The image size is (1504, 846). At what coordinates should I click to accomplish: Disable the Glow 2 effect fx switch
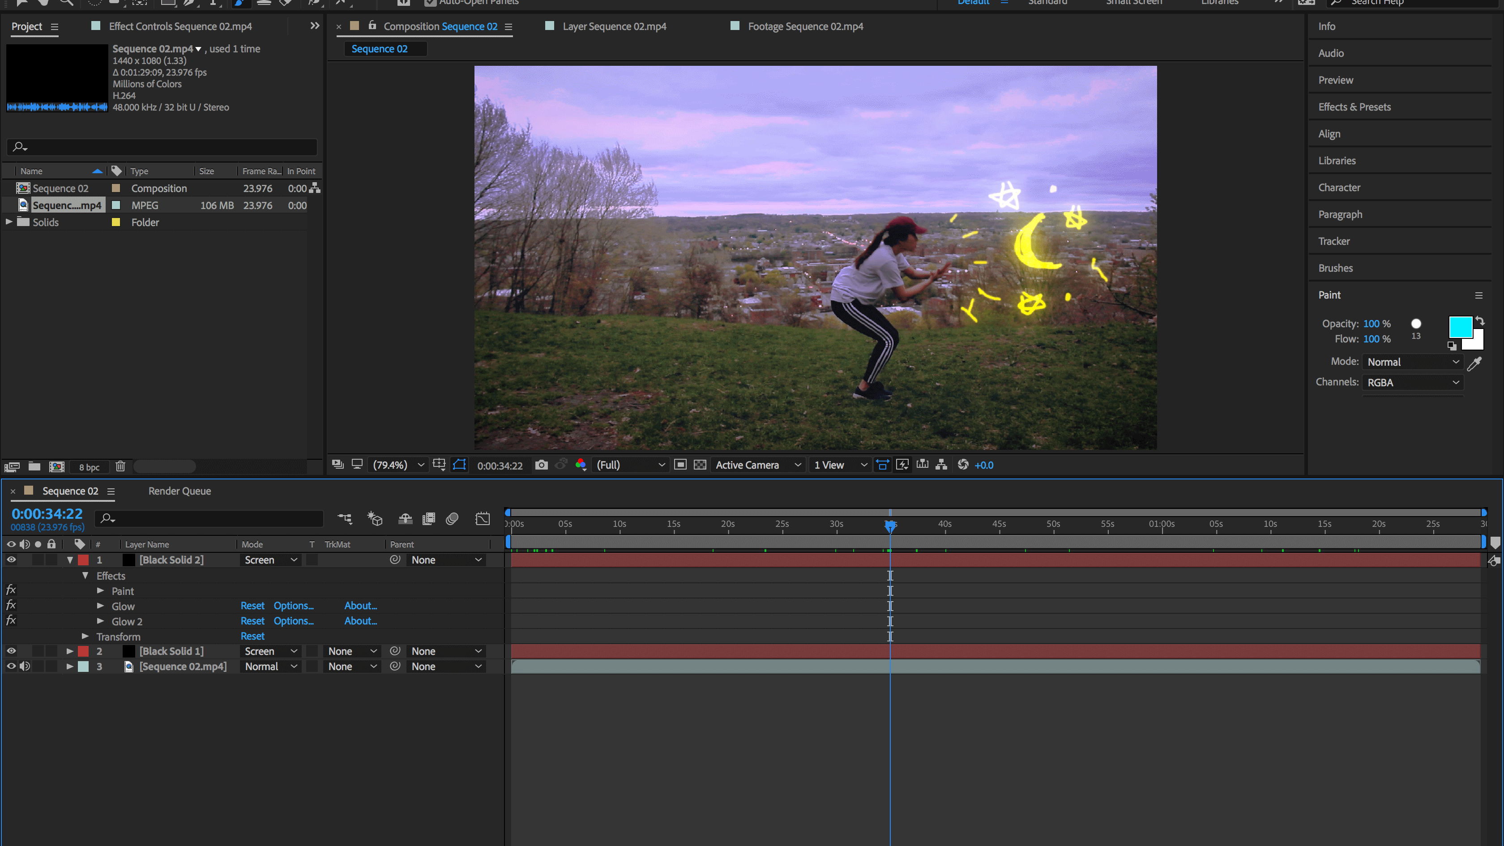pyautogui.click(x=11, y=620)
